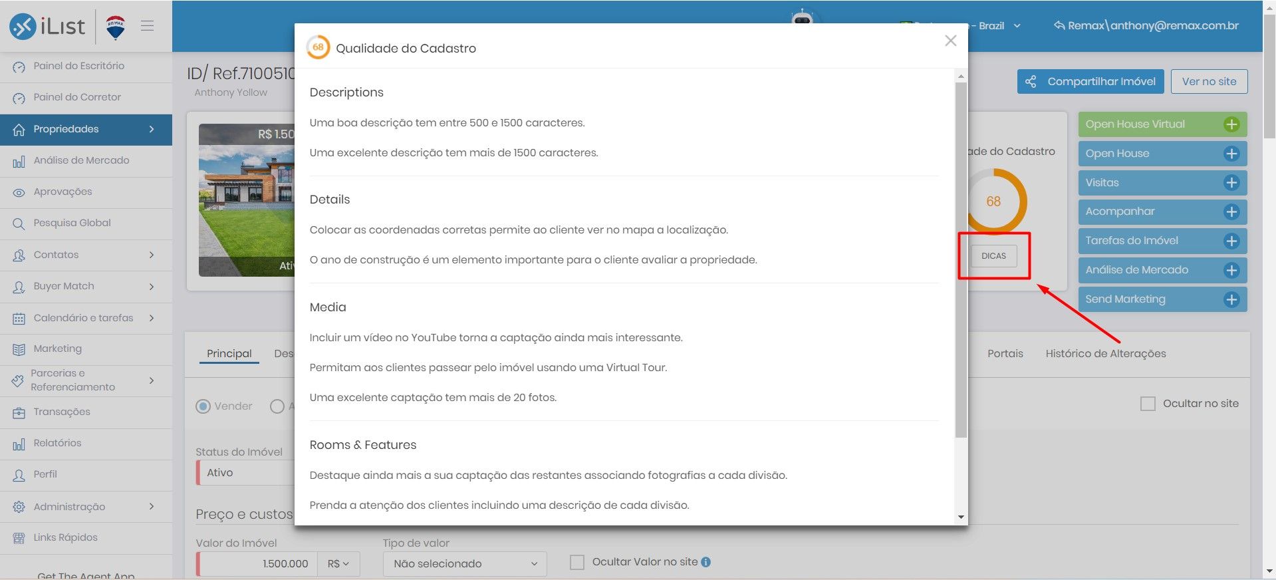Click the plus icon on Open House Virtual
Image resolution: width=1276 pixels, height=580 pixels.
coord(1231,124)
